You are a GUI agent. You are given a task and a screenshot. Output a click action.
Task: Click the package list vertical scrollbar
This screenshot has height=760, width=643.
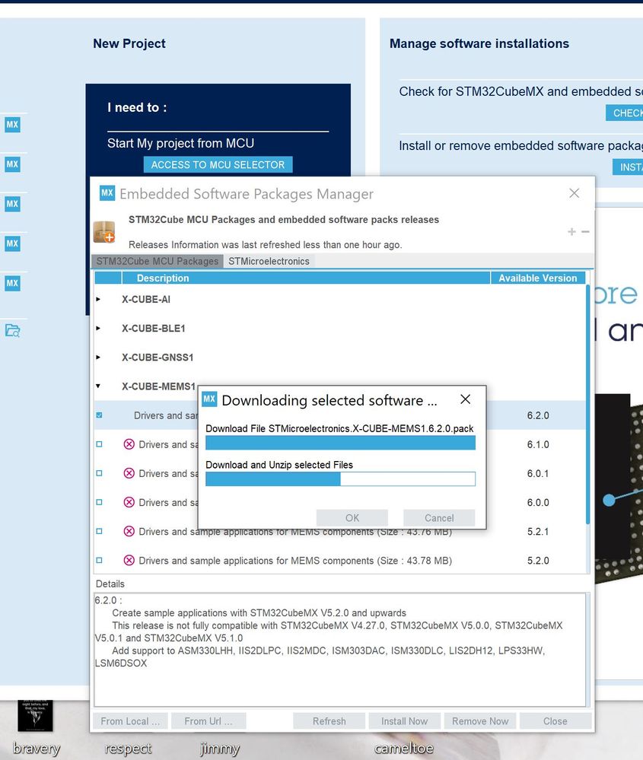point(587,405)
